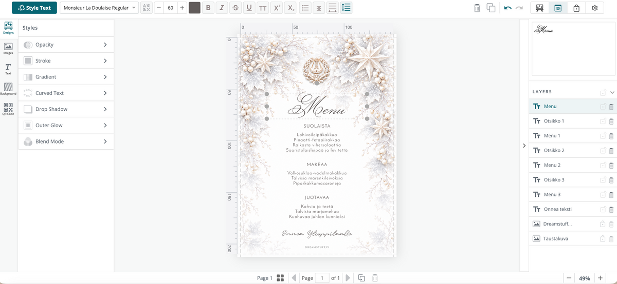Viewport: 617px width, 284px height.
Task: Open the line height control
Action: (x=346, y=8)
